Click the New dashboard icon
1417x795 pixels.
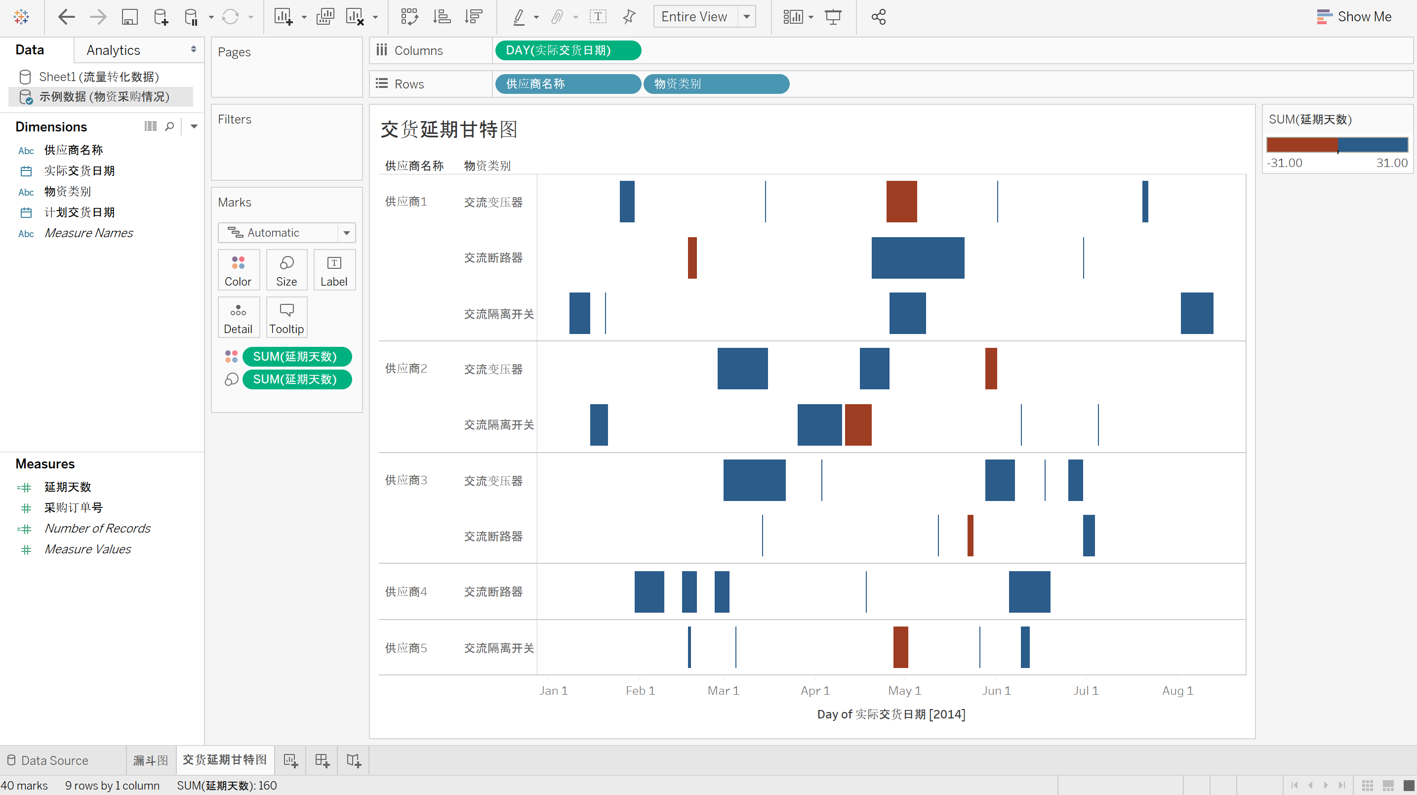(x=323, y=760)
